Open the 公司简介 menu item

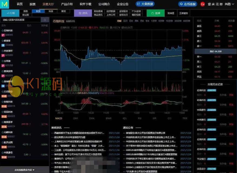(x=104, y=4)
